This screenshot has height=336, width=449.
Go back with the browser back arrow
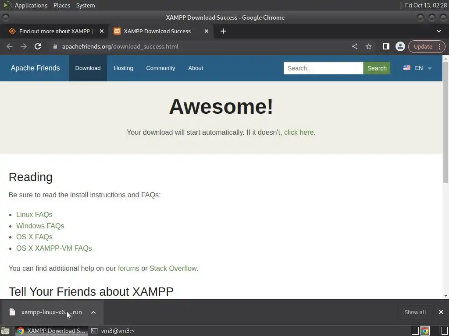pos(10,46)
